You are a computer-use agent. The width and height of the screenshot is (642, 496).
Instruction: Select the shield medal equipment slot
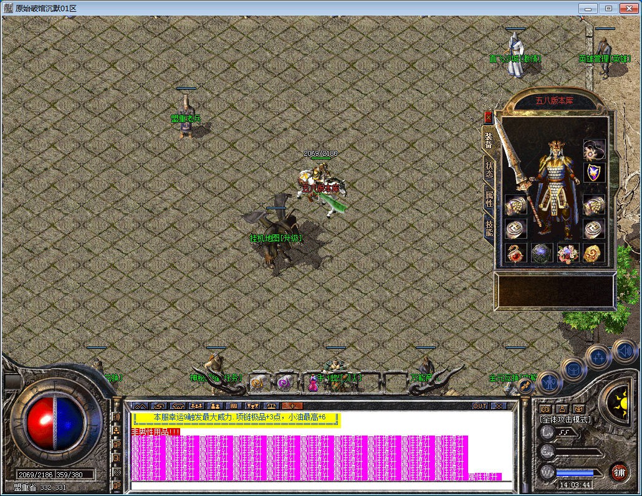pos(594,172)
